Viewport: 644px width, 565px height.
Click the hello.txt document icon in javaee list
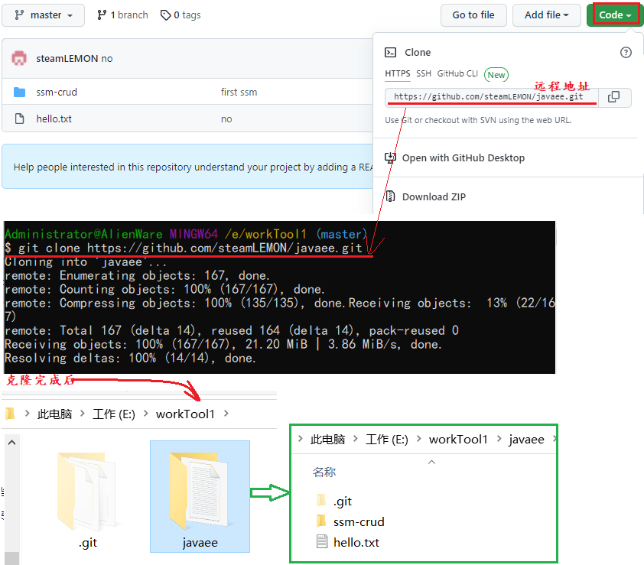[x=322, y=541]
